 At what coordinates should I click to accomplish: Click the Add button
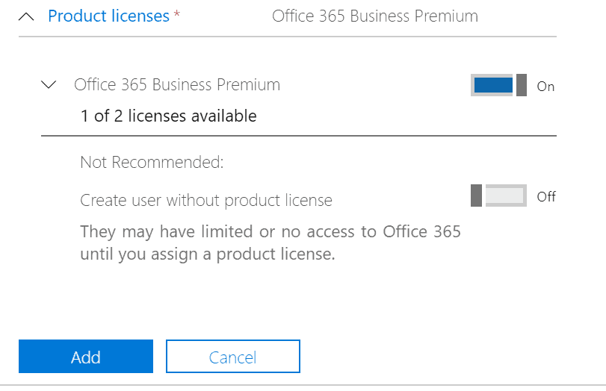[86, 356]
